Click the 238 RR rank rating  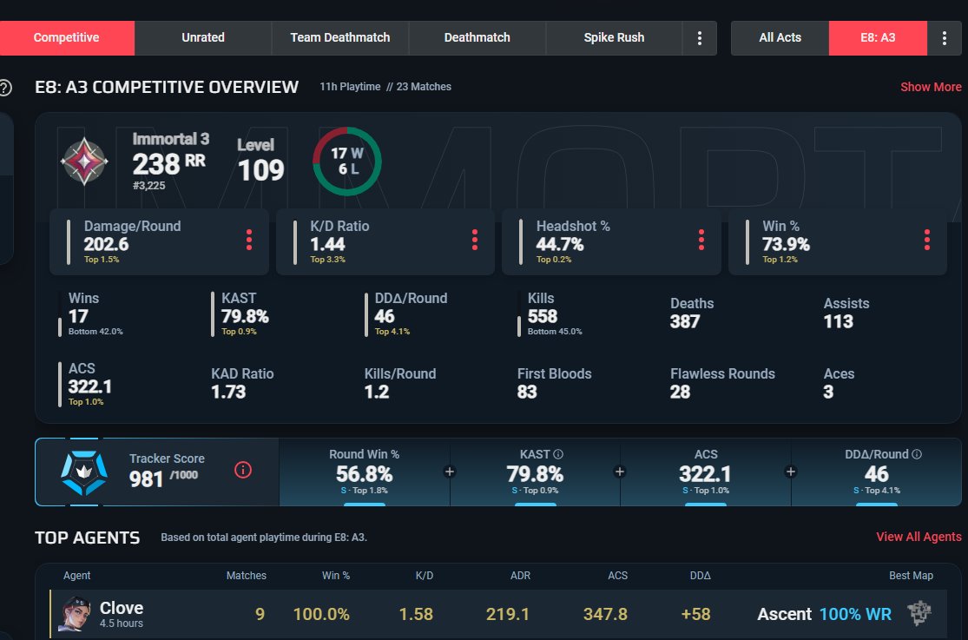click(168, 164)
